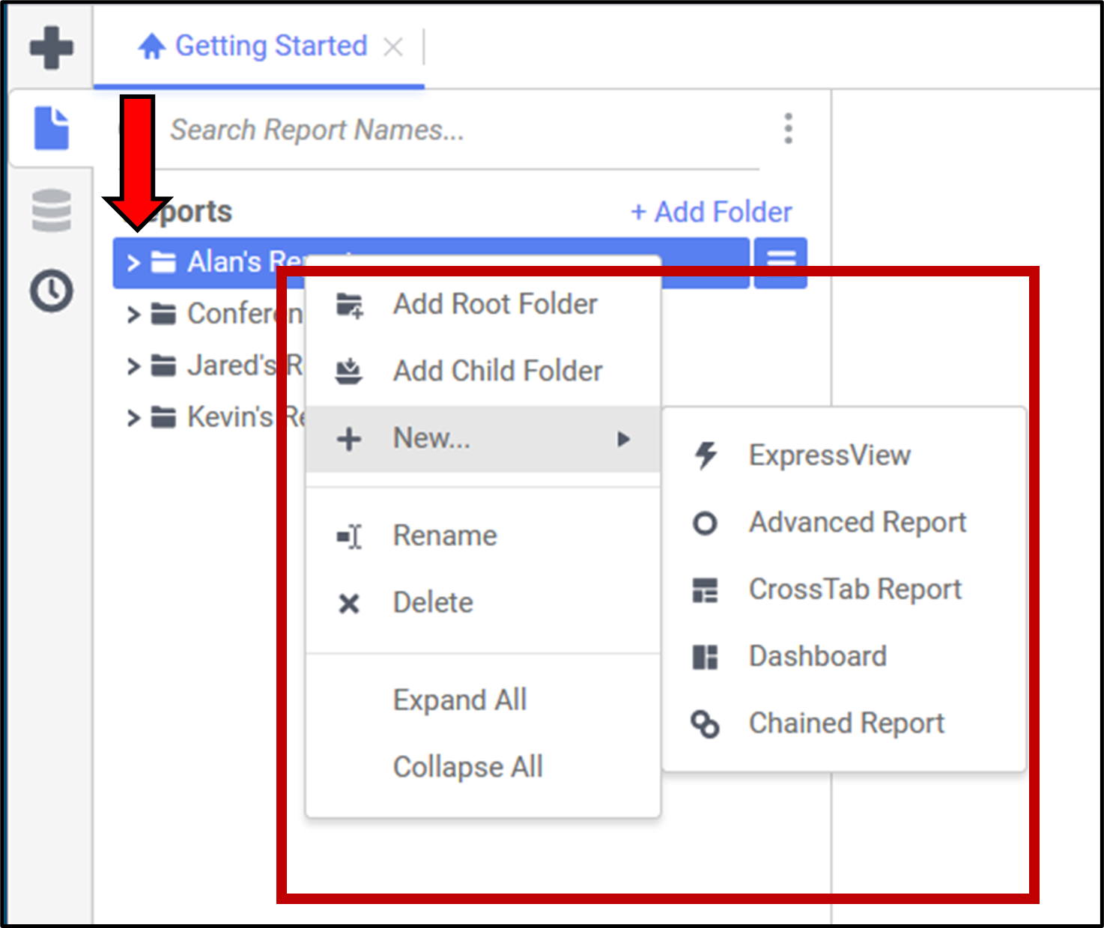Open the Reports file icon in sidebar
1104x928 pixels.
click(x=51, y=128)
